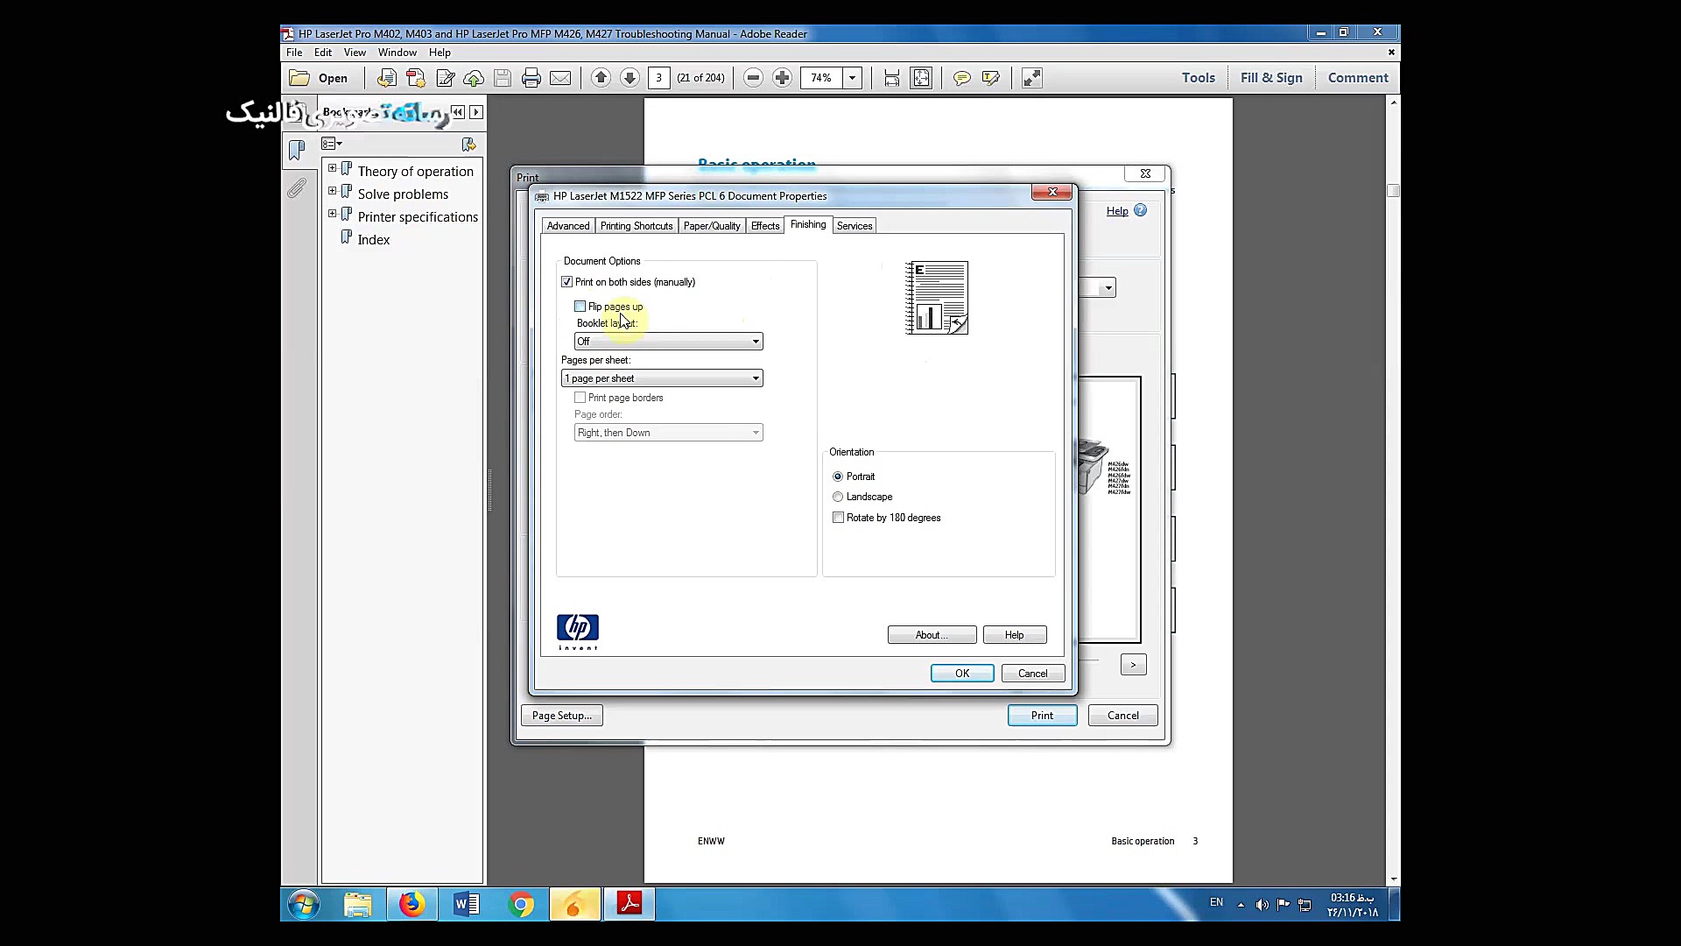Switch to the Advanced tab
The width and height of the screenshot is (1681, 946).
[568, 226]
